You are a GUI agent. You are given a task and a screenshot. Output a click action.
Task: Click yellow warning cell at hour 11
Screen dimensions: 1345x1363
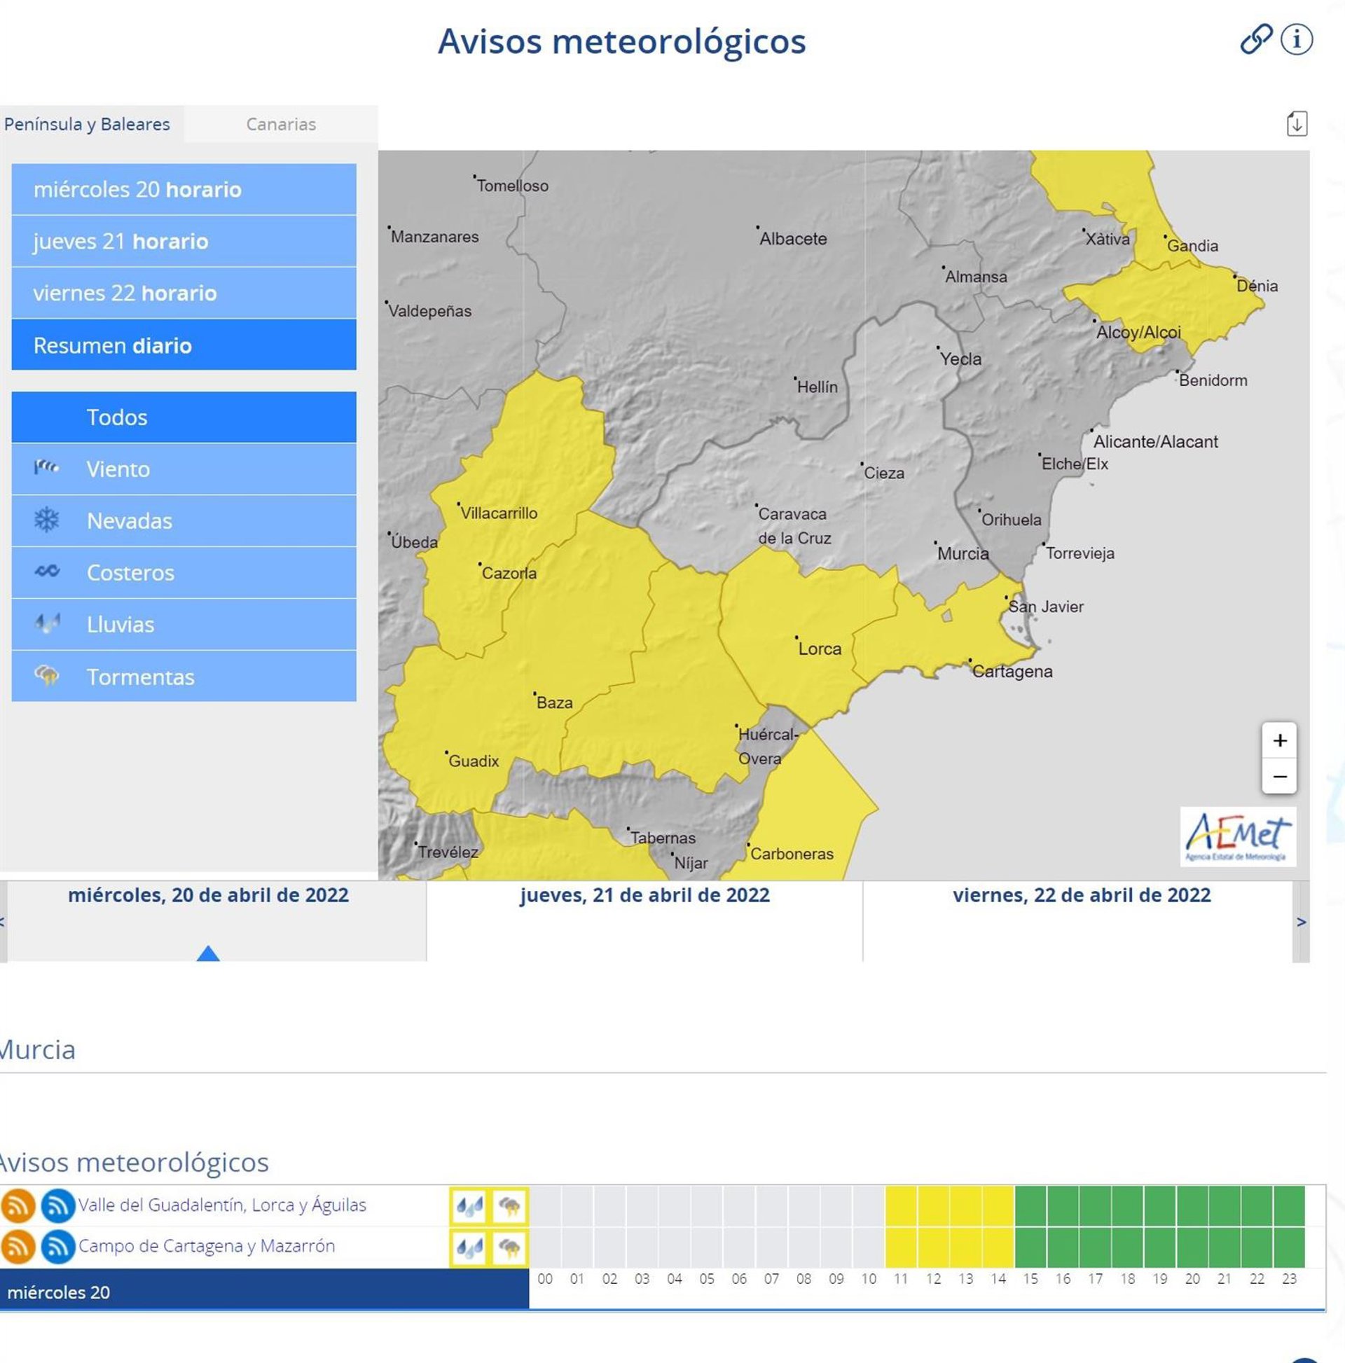[x=900, y=1205]
